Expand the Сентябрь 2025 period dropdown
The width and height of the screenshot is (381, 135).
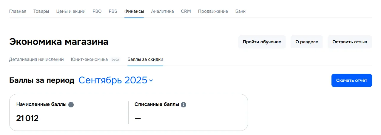click(x=116, y=80)
